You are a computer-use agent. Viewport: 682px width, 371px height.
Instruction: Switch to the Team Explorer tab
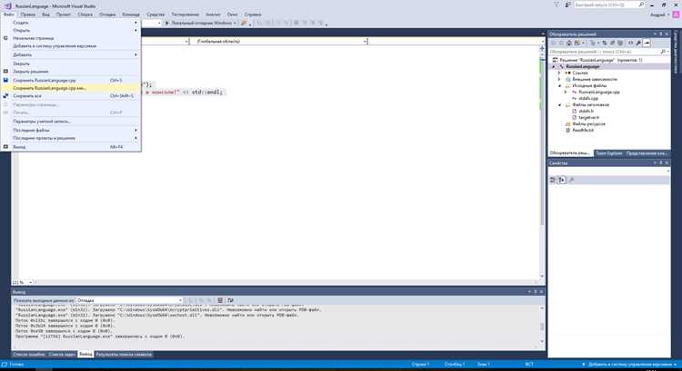click(608, 153)
